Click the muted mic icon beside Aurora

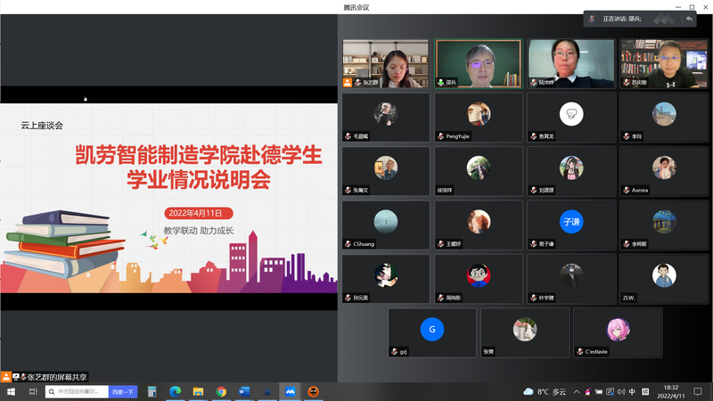pos(626,190)
